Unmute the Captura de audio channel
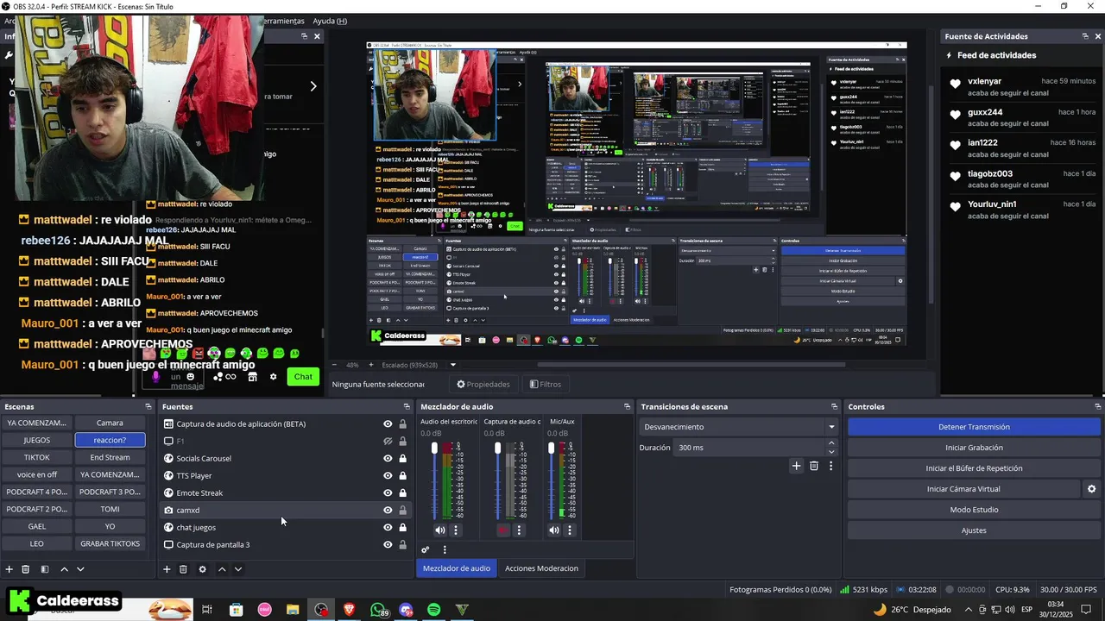Viewport: 1105px width, 621px height. [503, 530]
